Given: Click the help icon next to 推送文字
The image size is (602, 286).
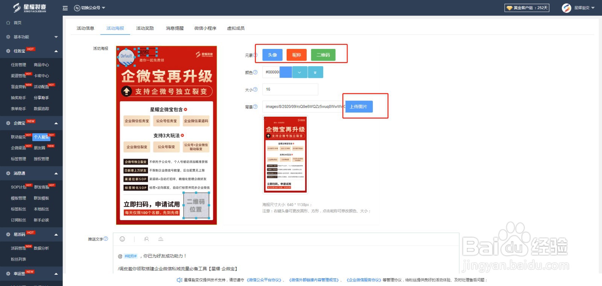Looking at the screenshot, I should coord(106,239).
